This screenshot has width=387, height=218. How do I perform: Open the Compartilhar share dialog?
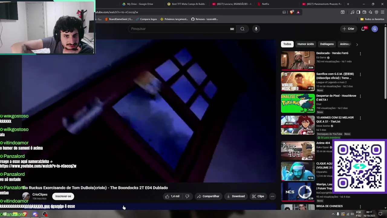pos(208,196)
